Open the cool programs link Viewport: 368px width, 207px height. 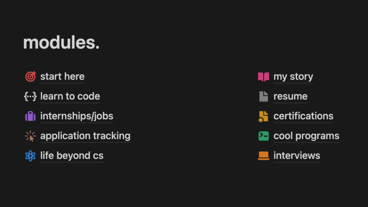coord(306,136)
